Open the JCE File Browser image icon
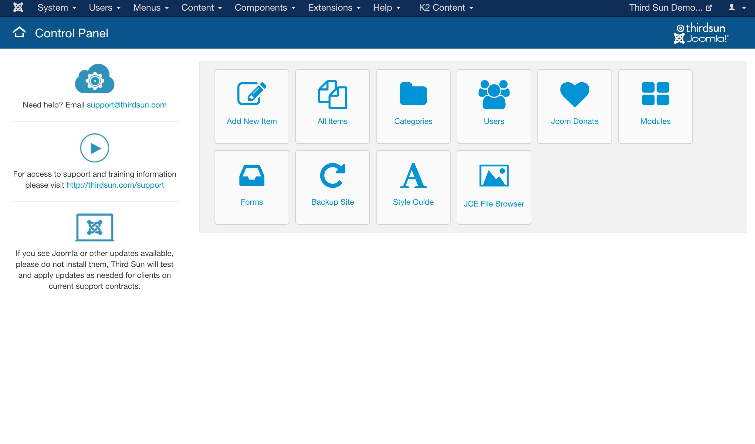755x444 pixels. [x=494, y=176]
